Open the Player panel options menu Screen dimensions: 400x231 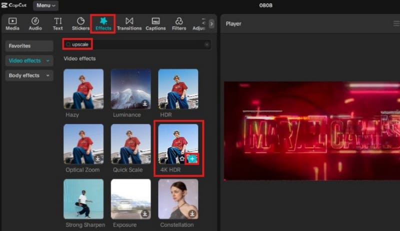[x=396, y=23]
